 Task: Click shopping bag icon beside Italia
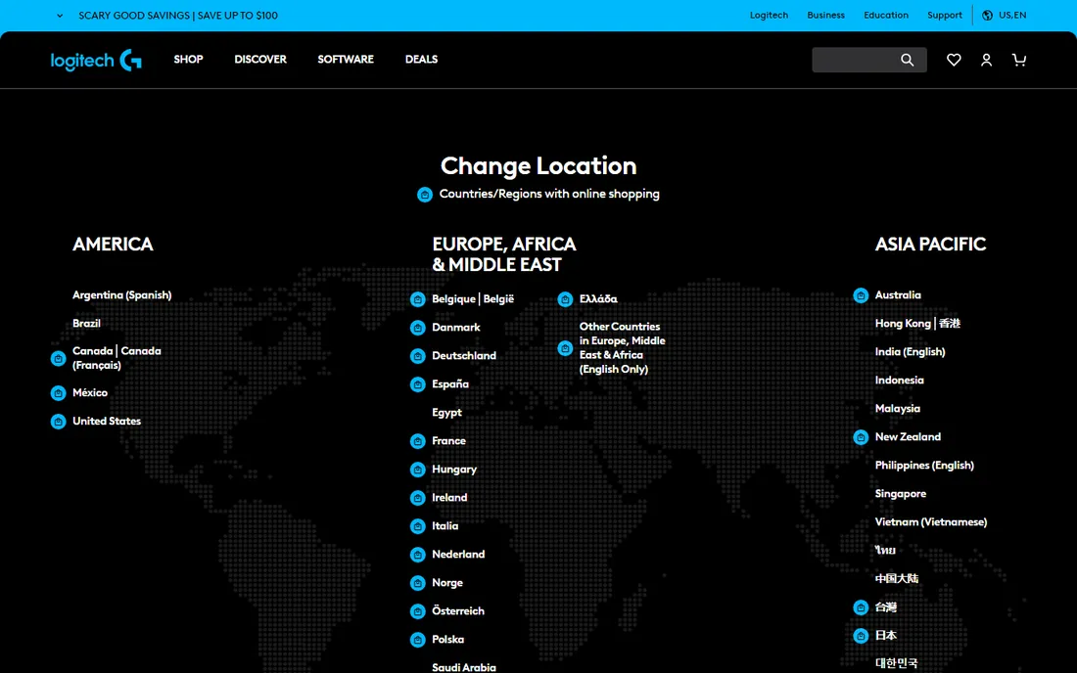tap(418, 526)
